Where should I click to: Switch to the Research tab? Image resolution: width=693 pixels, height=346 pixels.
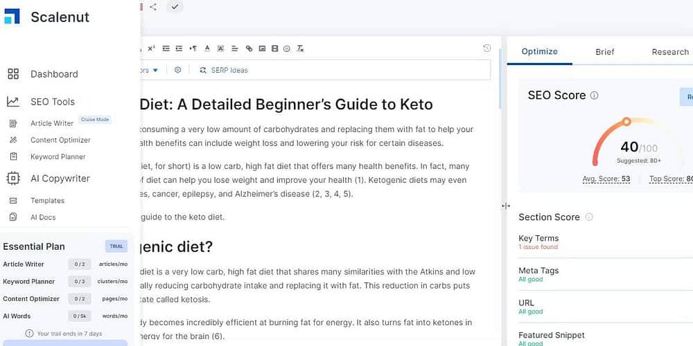[670, 52]
